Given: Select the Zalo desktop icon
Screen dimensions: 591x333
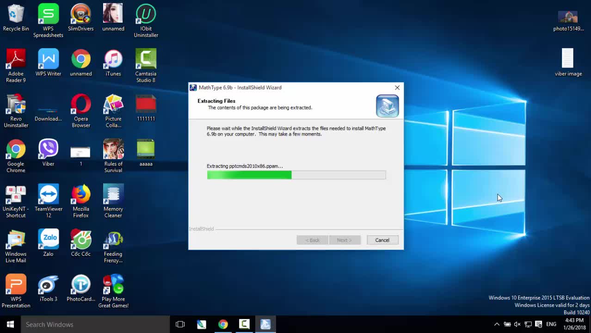Looking at the screenshot, I should (48, 243).
